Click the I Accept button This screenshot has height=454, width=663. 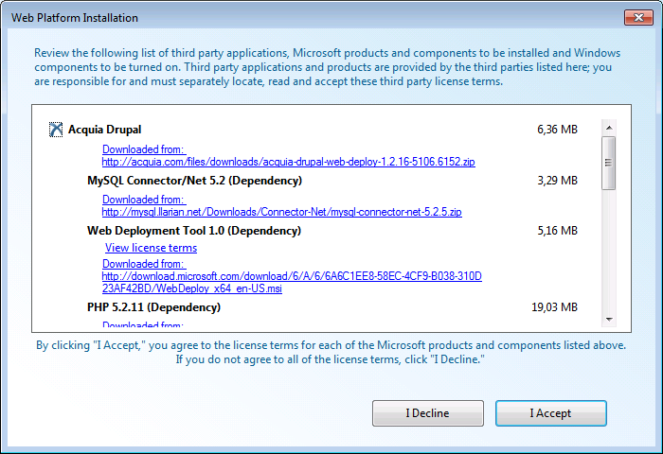click(x=551, y=413)
